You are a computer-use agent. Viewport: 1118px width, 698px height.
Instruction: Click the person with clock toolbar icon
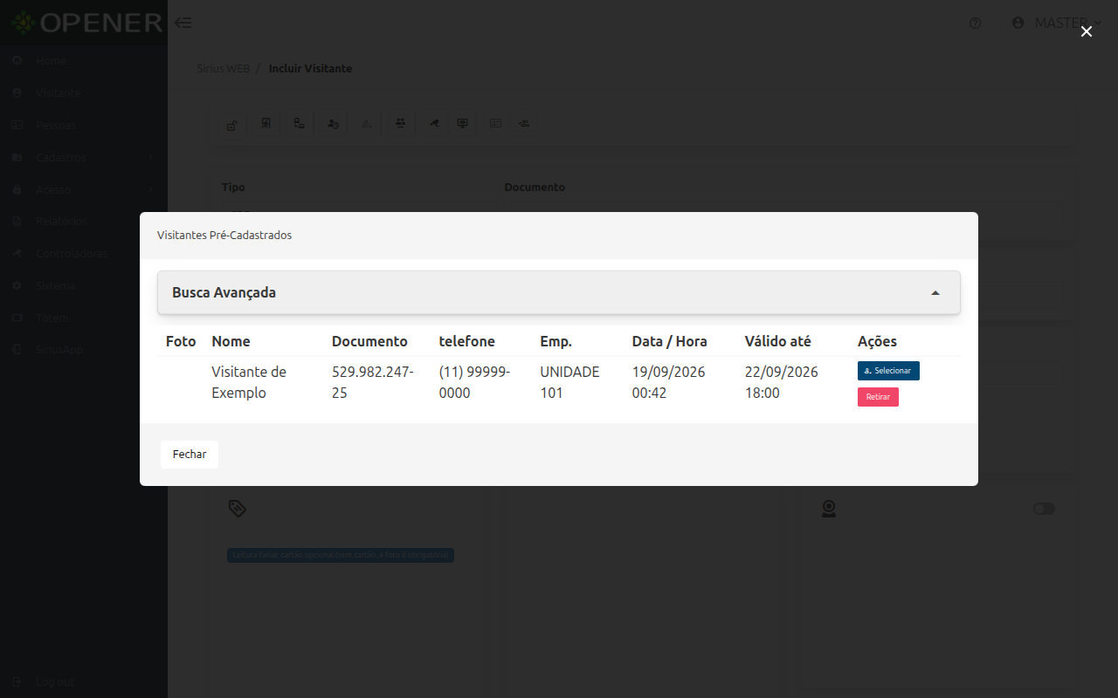333,123
